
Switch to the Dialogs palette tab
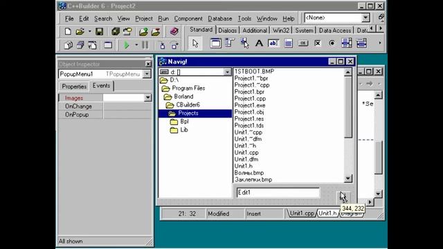(228, 30)
